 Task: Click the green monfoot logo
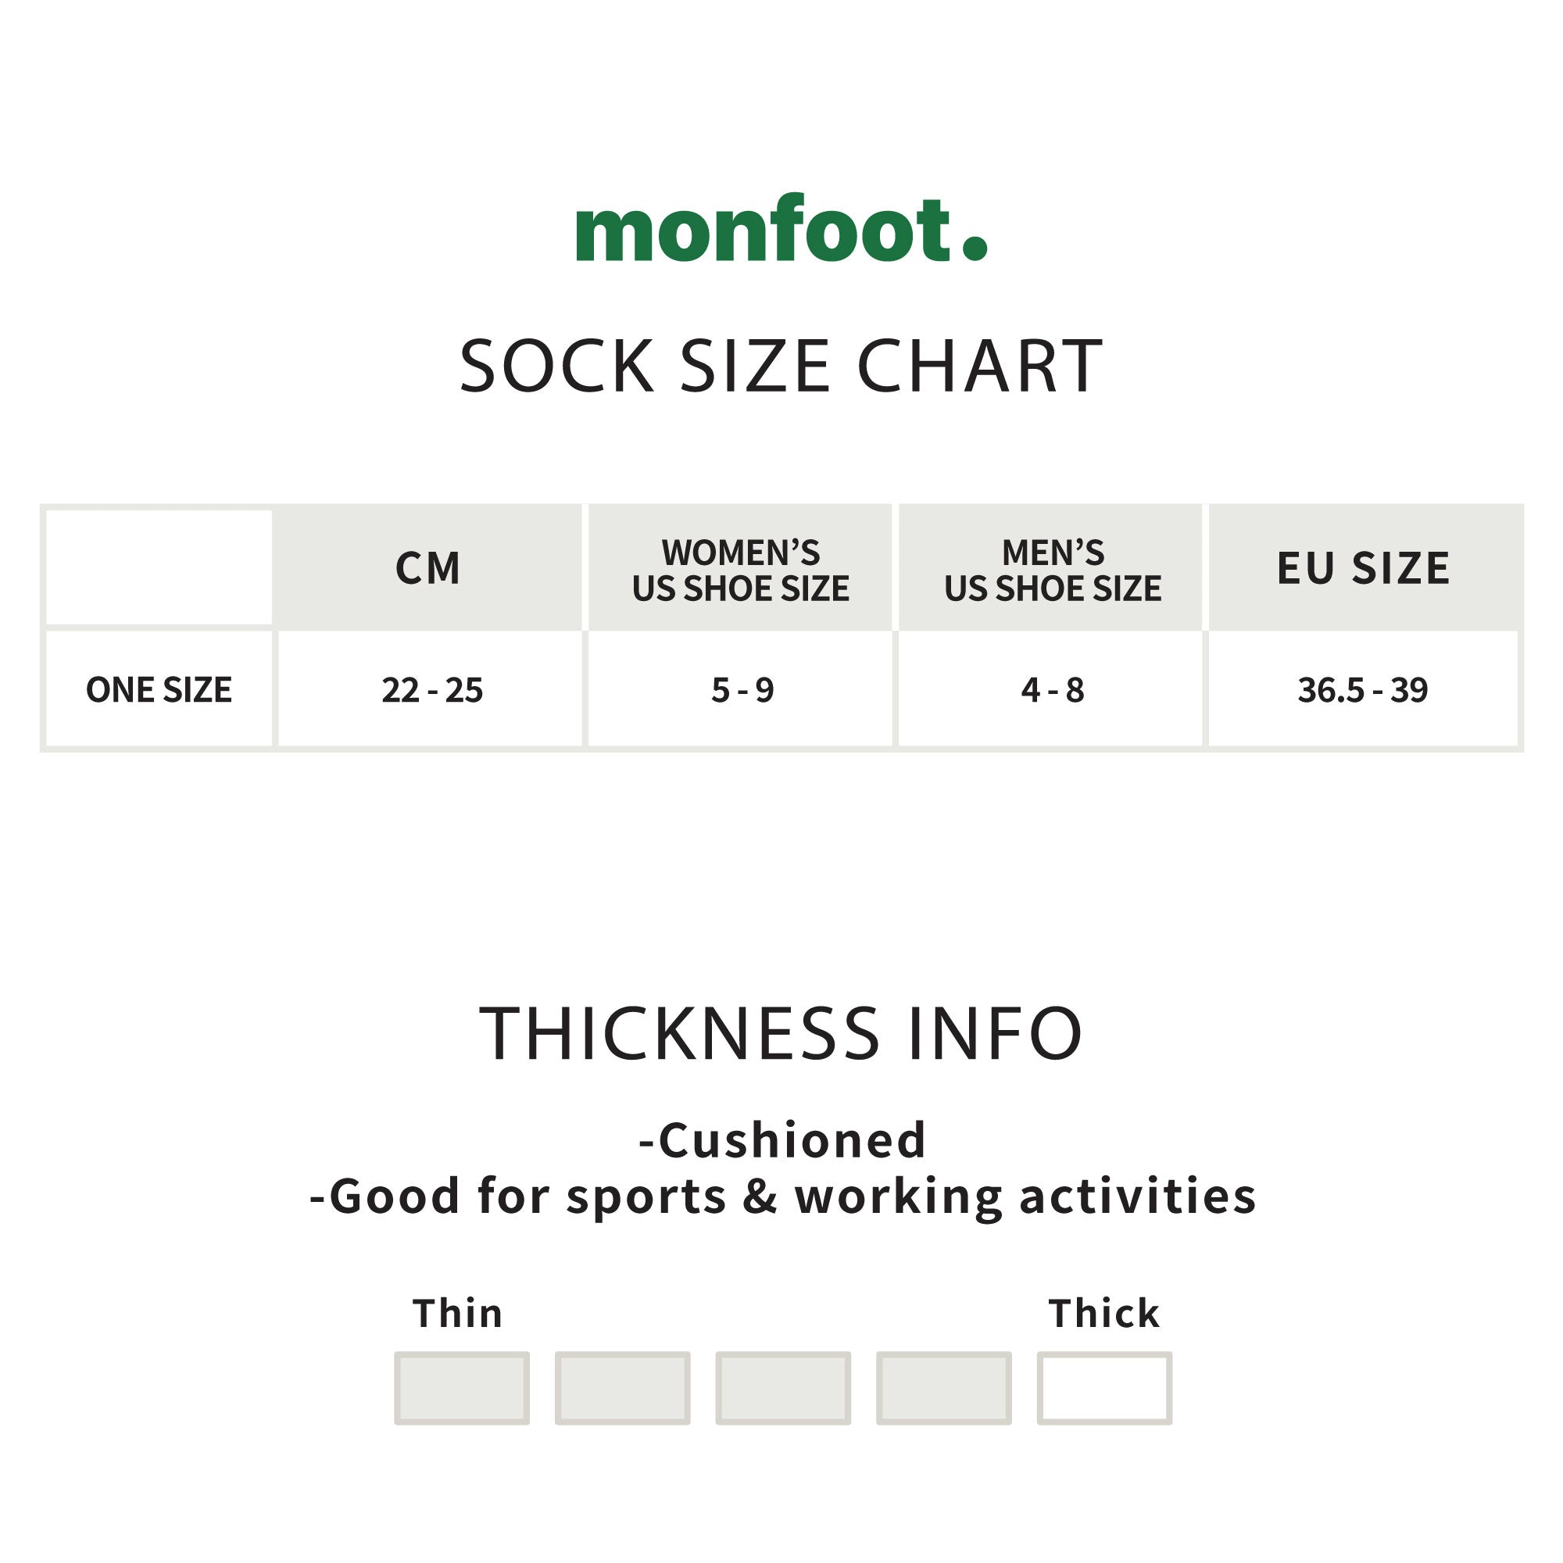(x=781, y=230)
